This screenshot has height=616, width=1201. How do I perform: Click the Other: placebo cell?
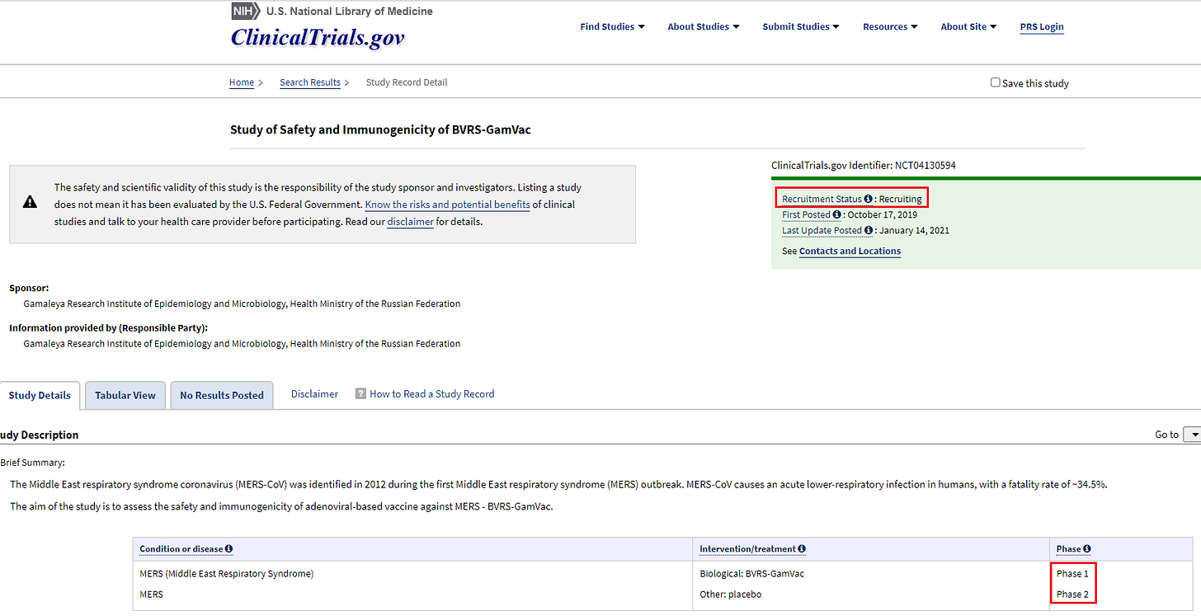[730, 595]
